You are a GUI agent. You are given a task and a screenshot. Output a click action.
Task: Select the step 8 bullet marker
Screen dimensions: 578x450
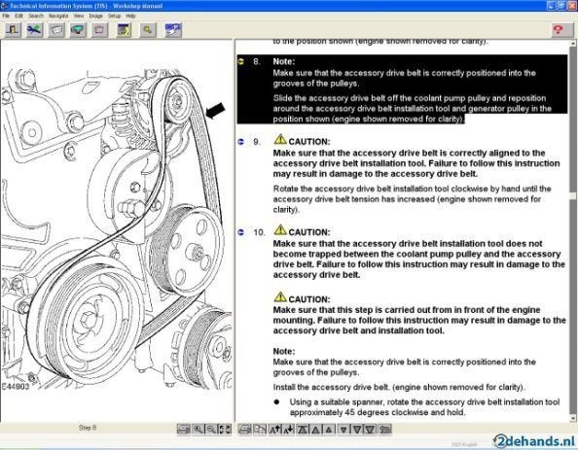coord(241,61)
